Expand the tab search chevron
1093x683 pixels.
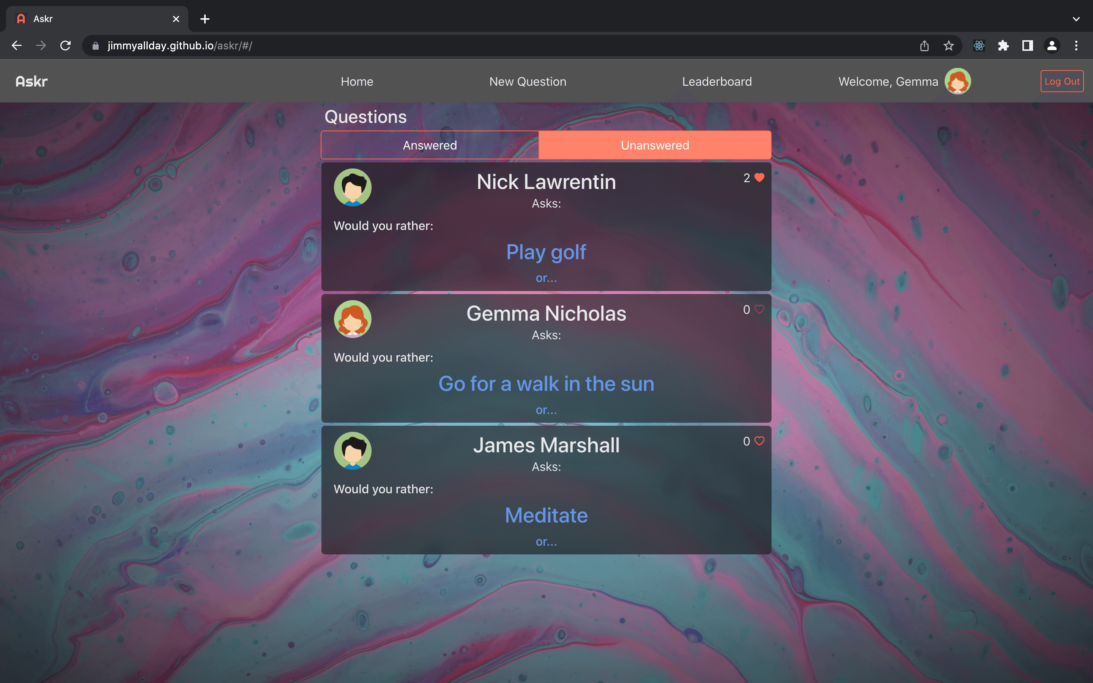tap(1076, 19)
